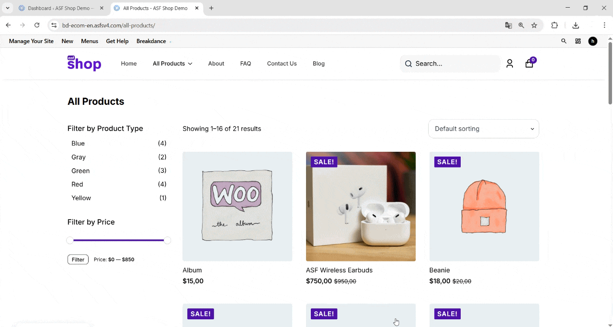Open the Menus admin item
Image resolution: width=613 pixels, height=327 pixels.
(x=90, y=41)
